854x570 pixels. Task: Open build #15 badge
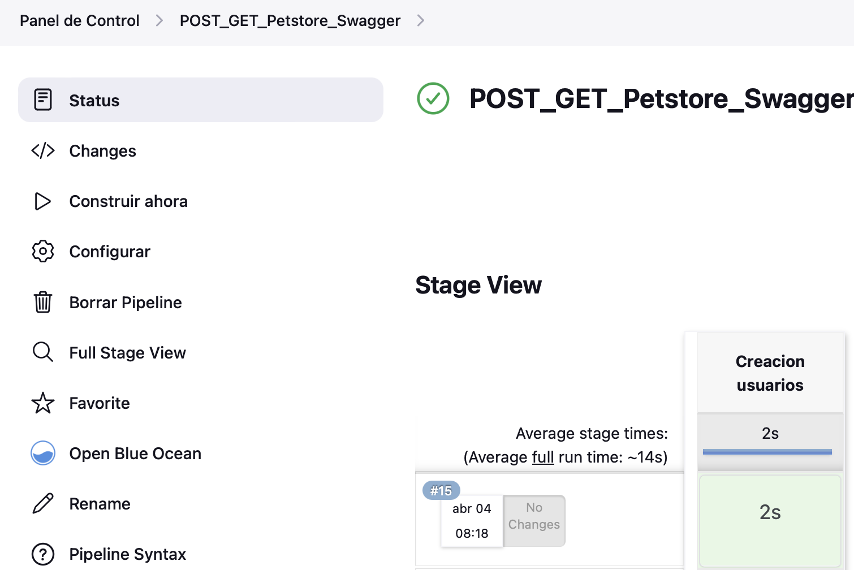[x=441, y=490]
